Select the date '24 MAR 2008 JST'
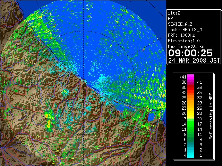The width and height of the screenshot is (222, 166). pyautogui.click(x=194, y=61)
